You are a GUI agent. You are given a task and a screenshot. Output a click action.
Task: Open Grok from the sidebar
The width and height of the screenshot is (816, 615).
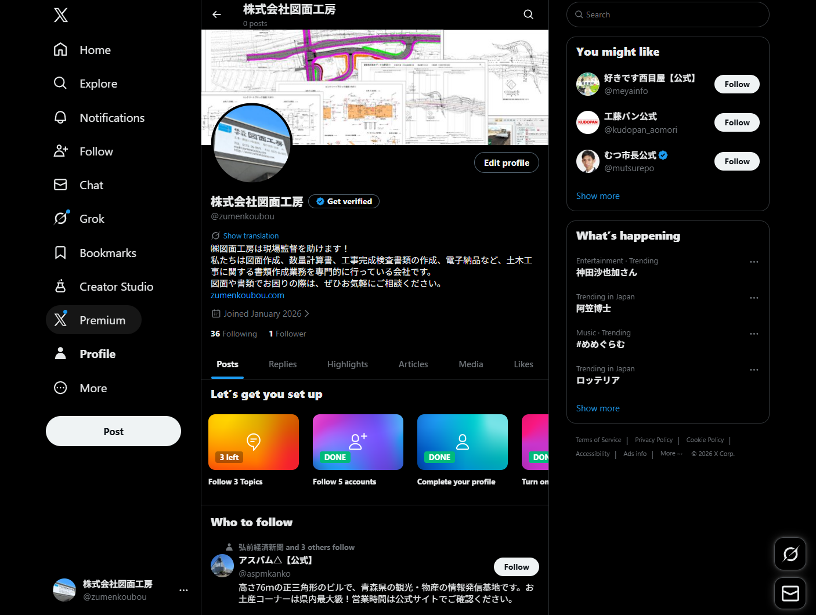pyautogui.click(x=60, y=219)
